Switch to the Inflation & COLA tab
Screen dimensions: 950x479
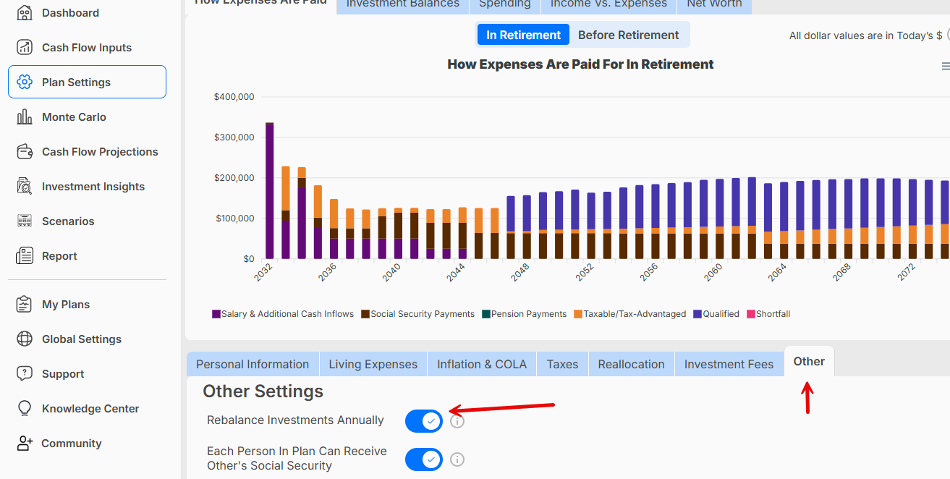click(482, 364)
